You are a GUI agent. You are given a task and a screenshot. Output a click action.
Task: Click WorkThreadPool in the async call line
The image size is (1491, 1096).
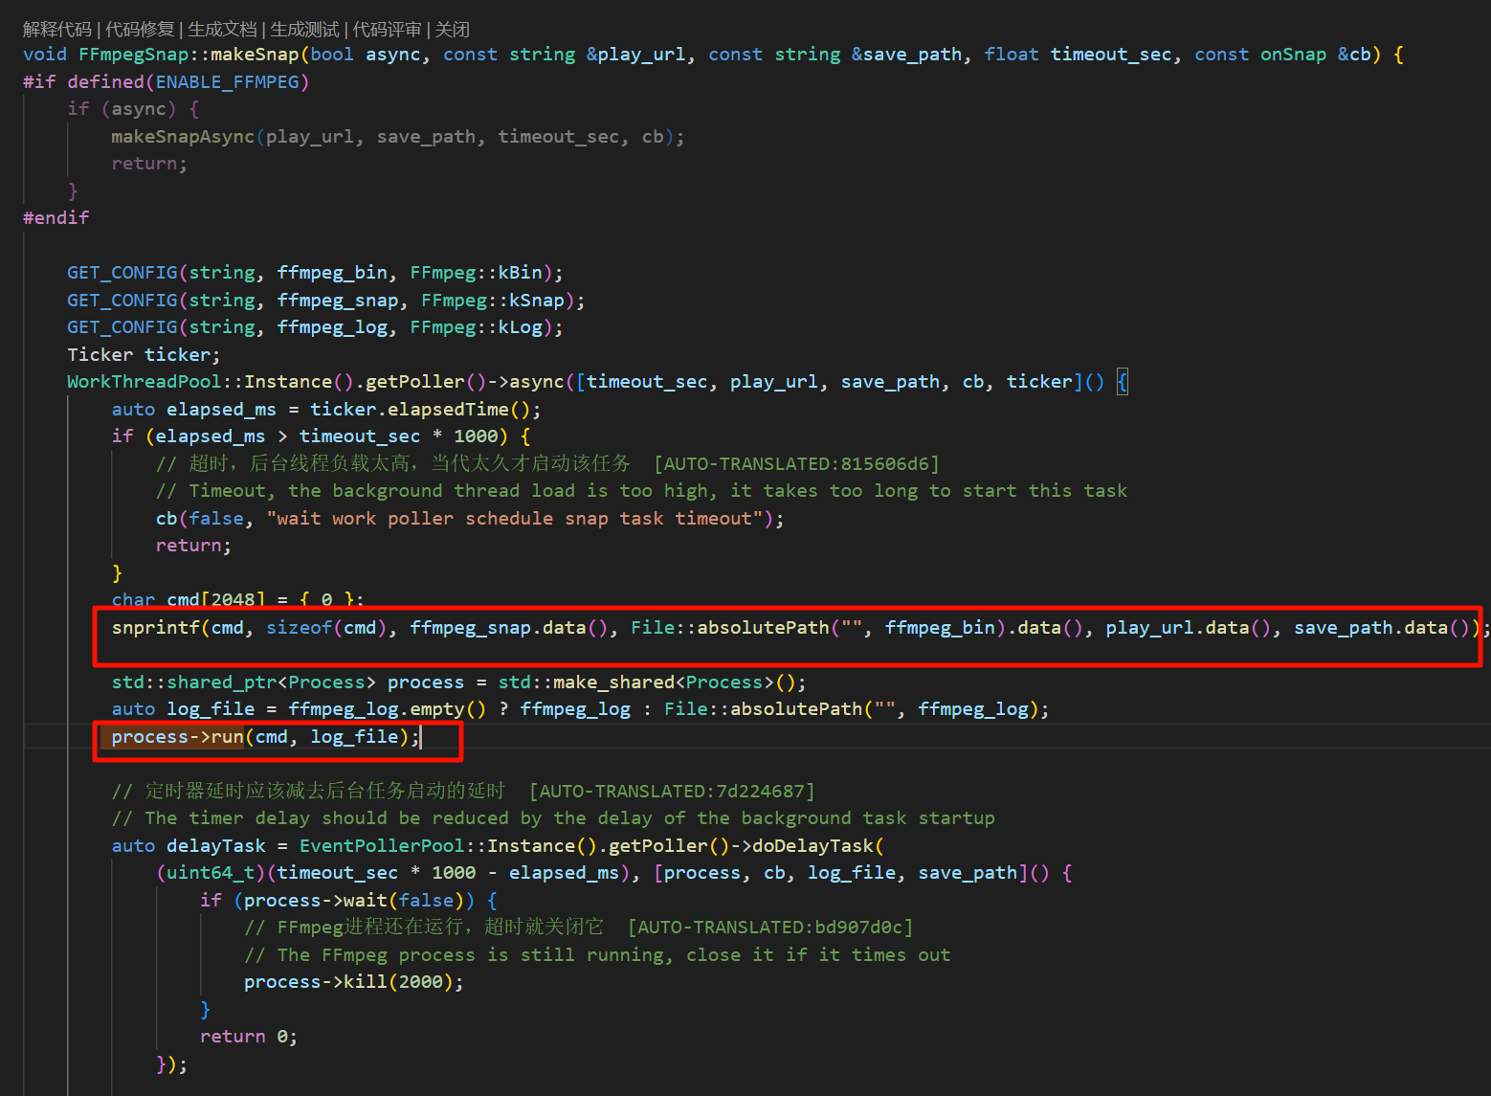tap(144, 382)
